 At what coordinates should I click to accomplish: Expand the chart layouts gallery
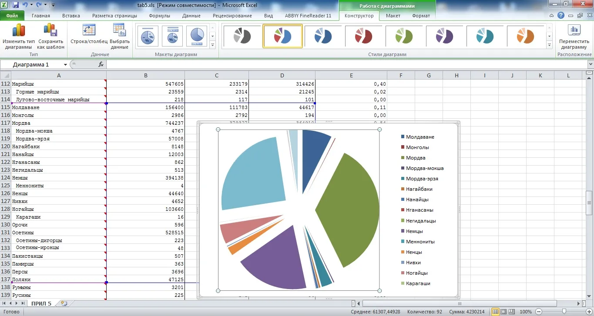pyautogui.click(x=213, y=45)
